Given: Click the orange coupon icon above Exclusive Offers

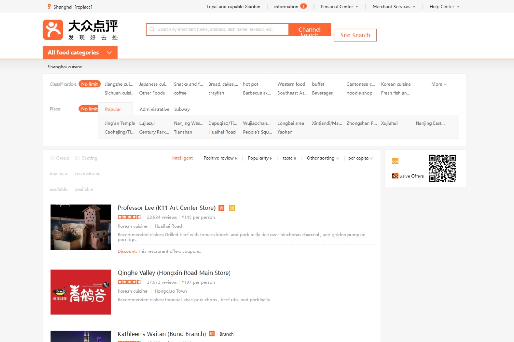Looking at the screenshot, I should pyautogui.click(x=395, y=161).
